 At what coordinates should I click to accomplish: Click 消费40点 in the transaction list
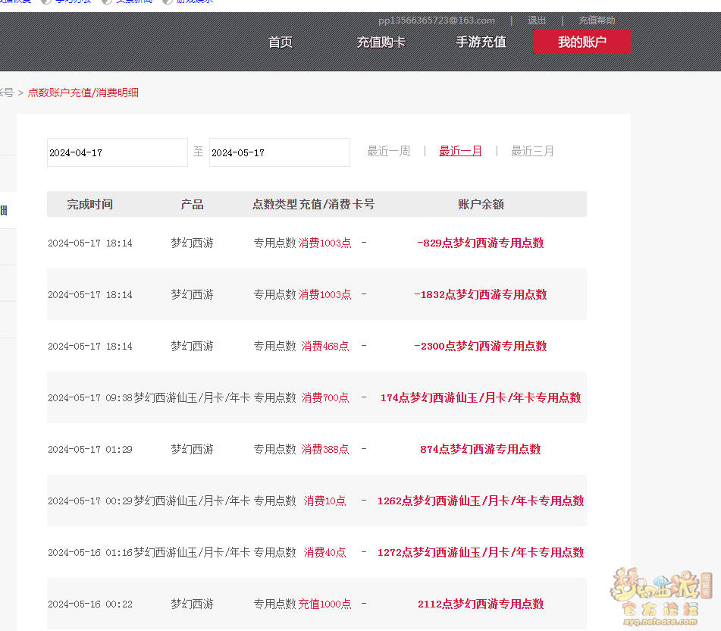[324, 552]
